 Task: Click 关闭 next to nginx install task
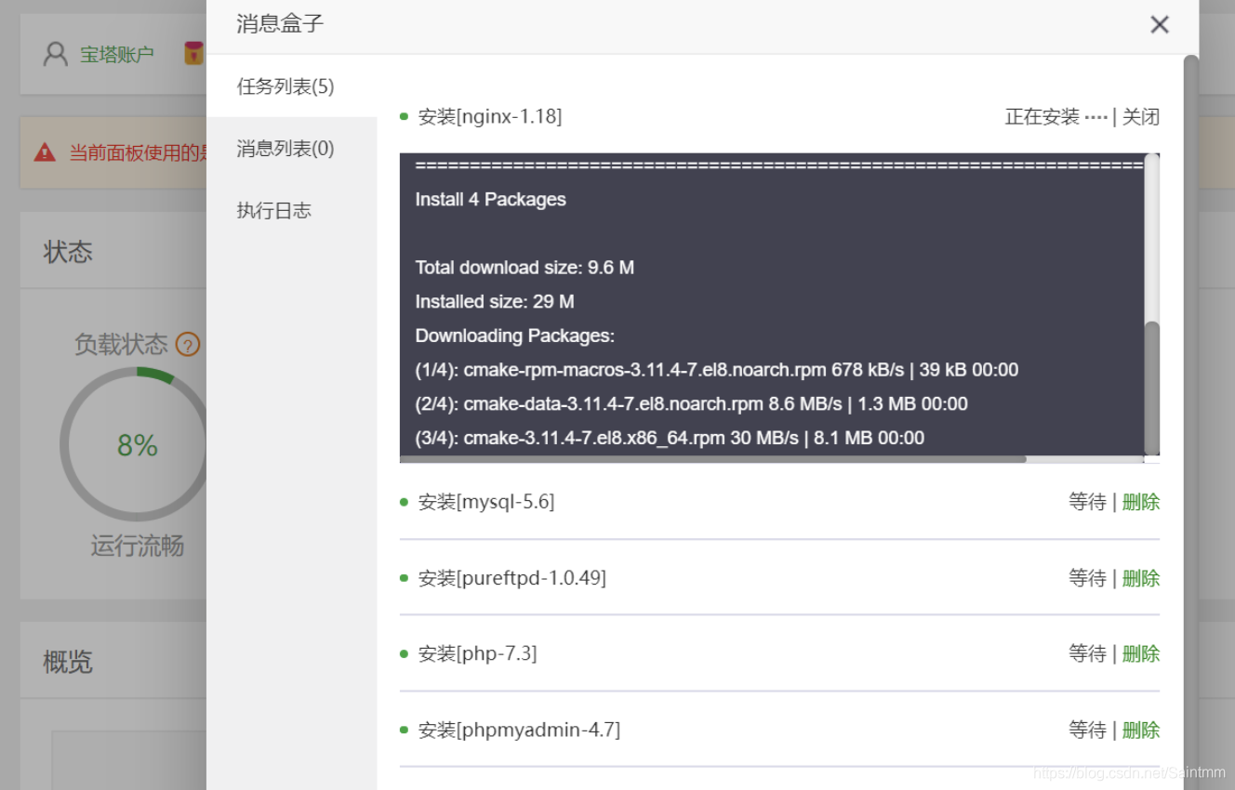1141,117
